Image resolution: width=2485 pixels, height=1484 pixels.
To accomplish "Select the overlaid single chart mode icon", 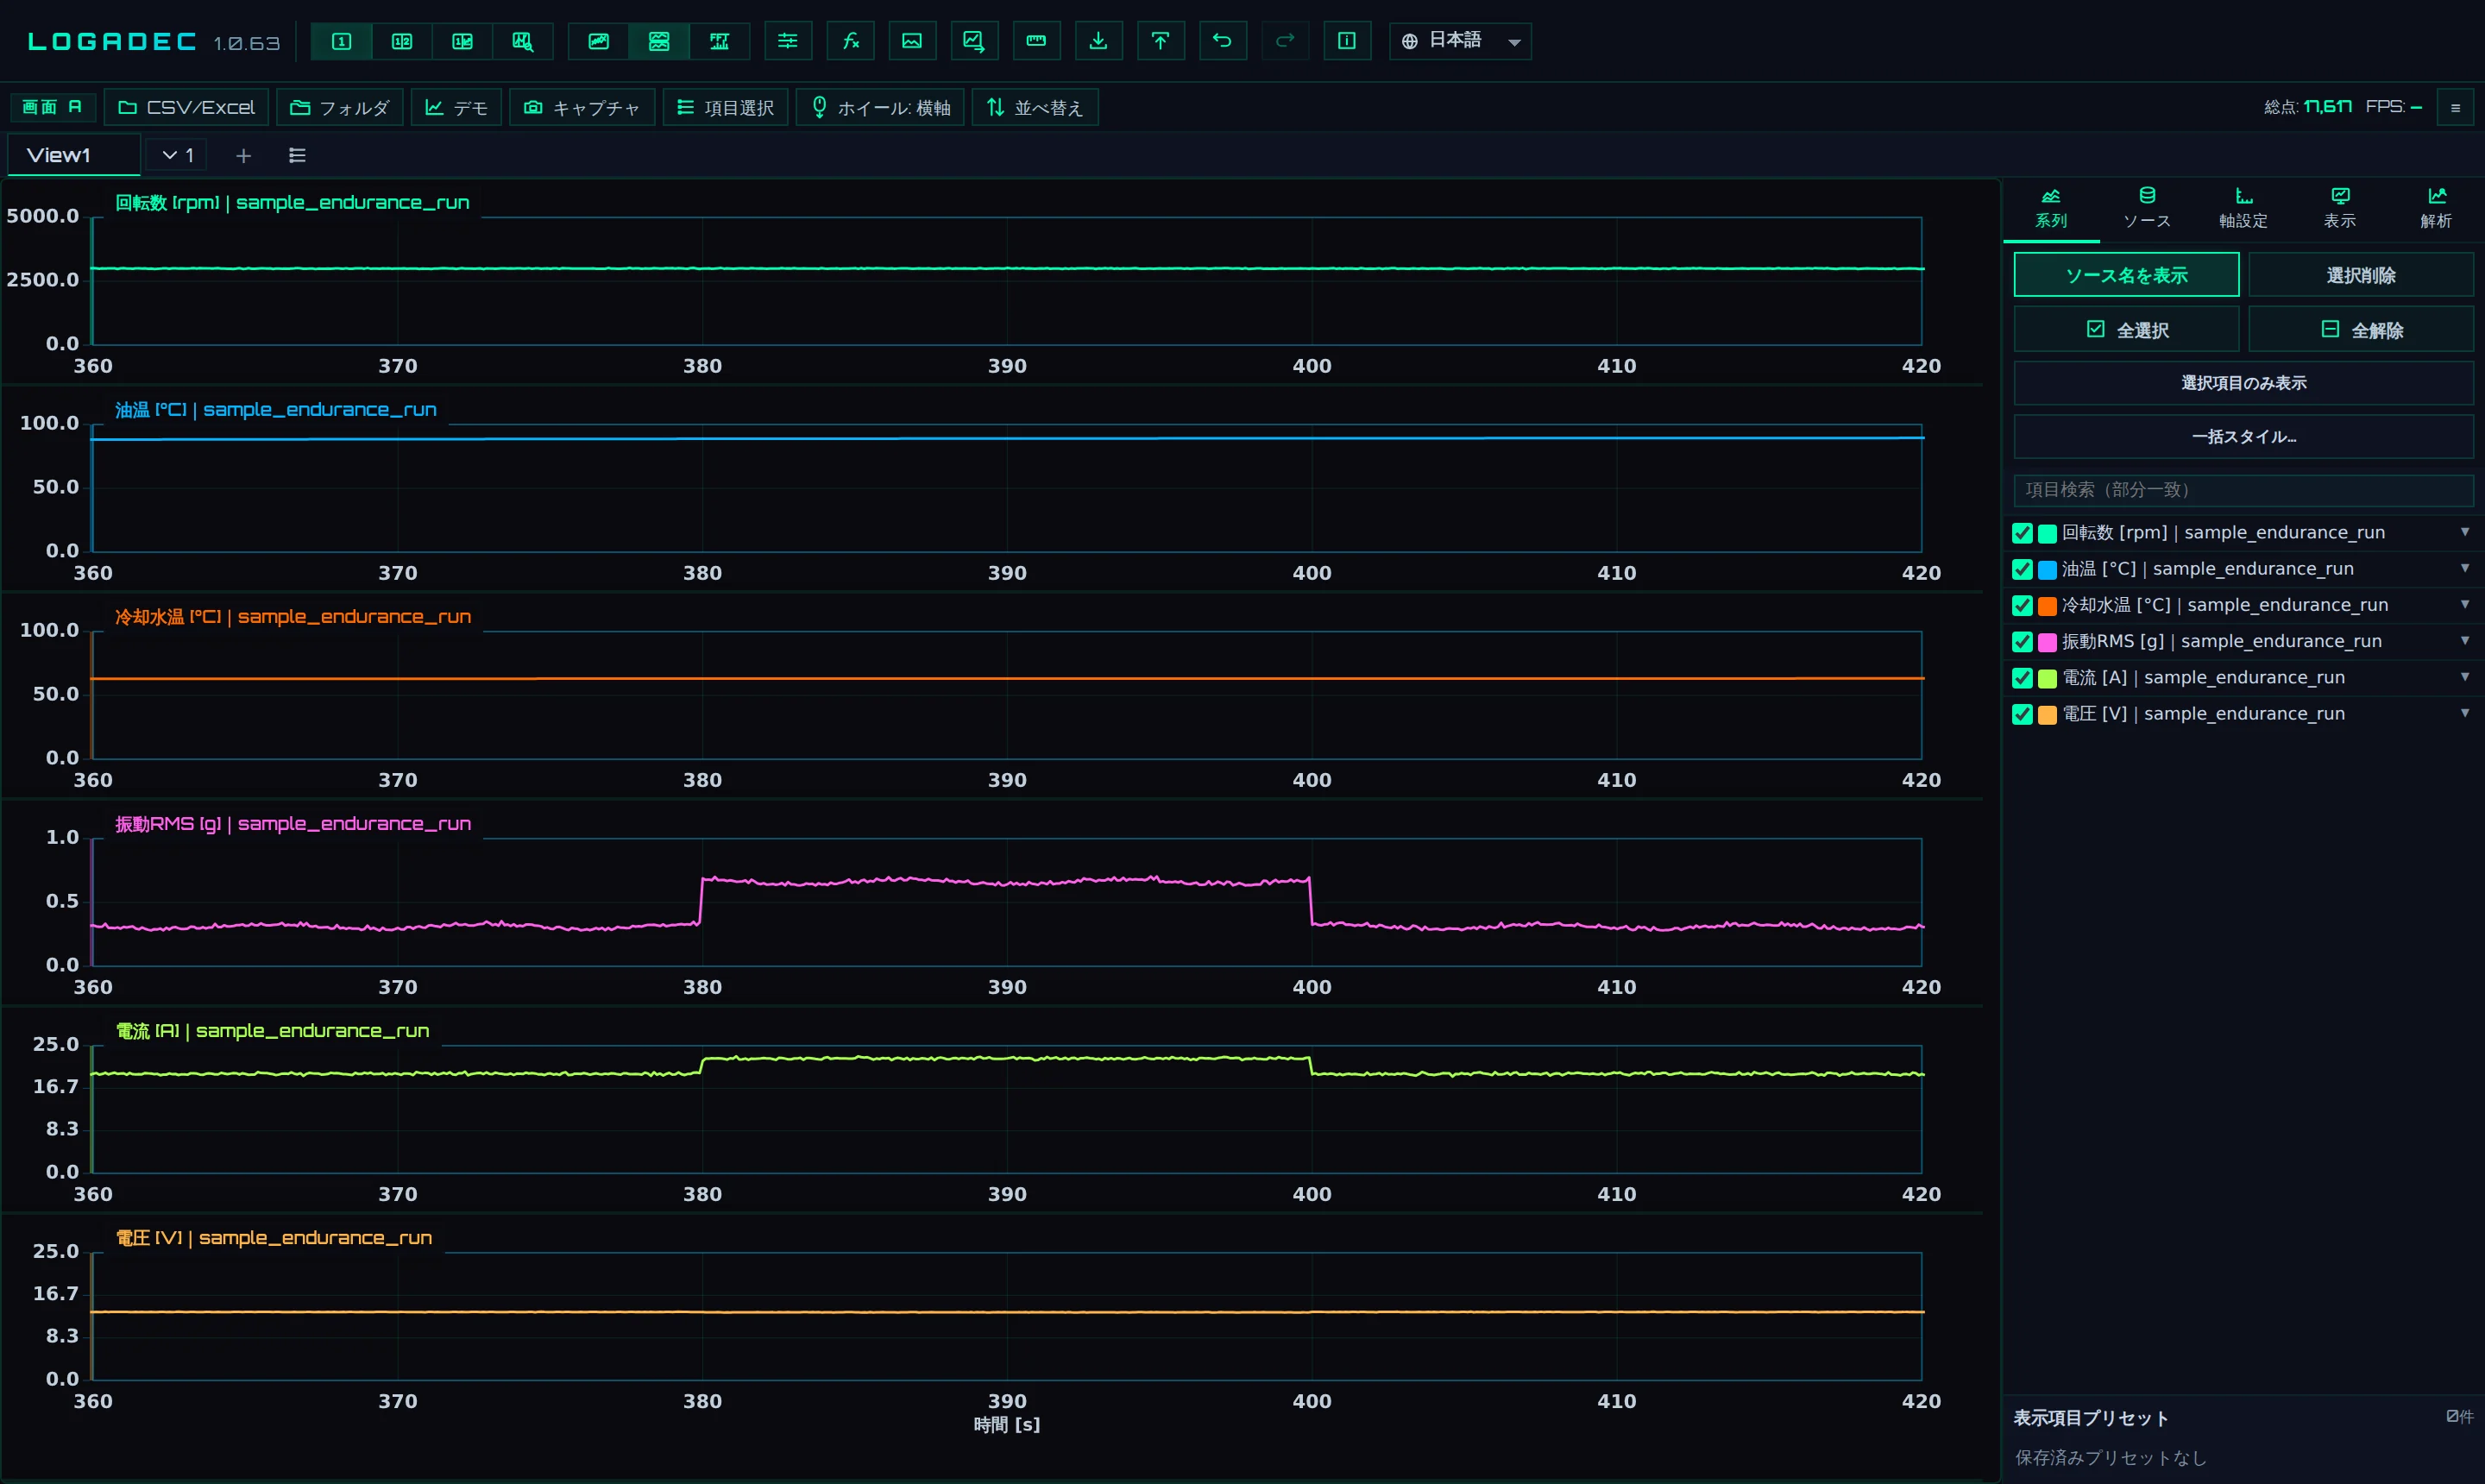I will (x=598, y=41).
